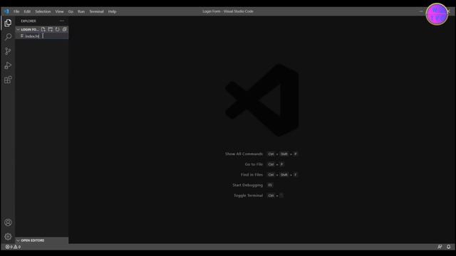The height and width of the screenshot is (256, 456).
Task: Open the Source Control view
Action: (x=8, y=51)
